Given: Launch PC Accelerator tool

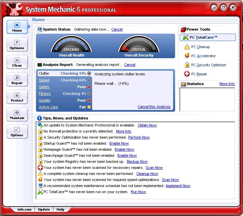Looking at the screenshot, I should coord(203,56).
